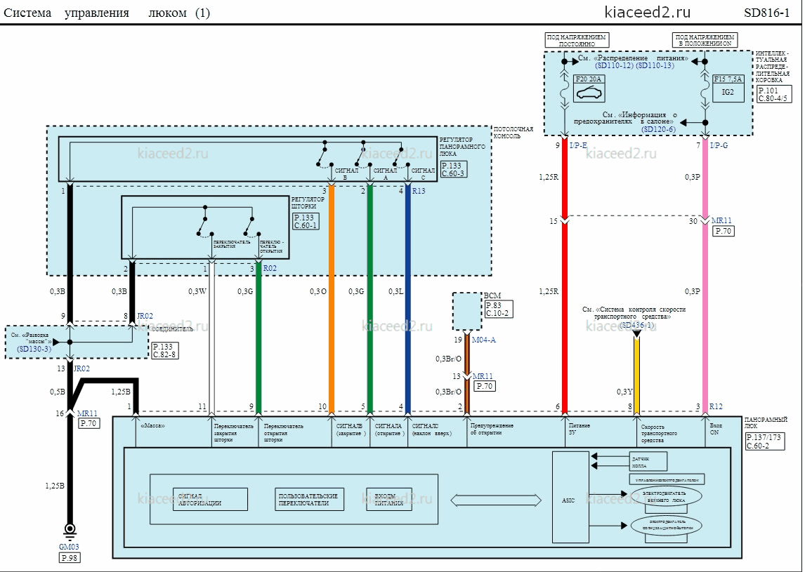Click the 'P.133 C.60-1' location box

pyautogui.click(x=306, y=221)
